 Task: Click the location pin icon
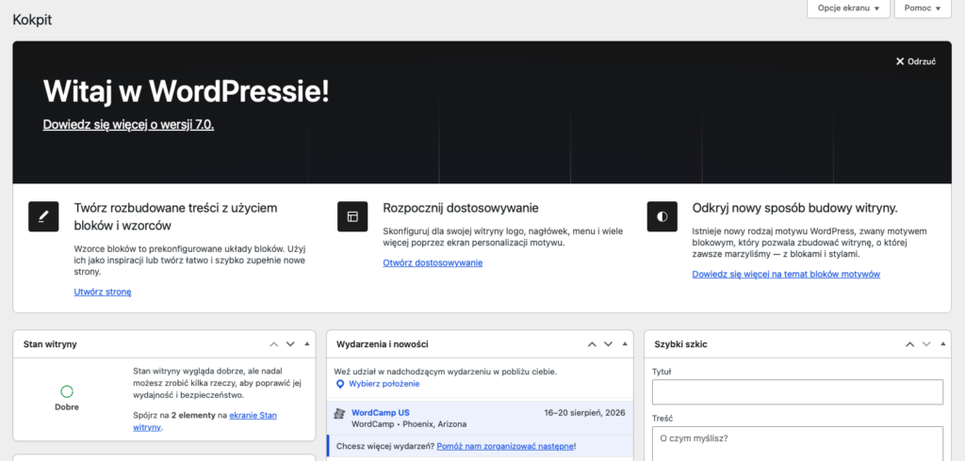pyautogui.click(x=340, y=384)
